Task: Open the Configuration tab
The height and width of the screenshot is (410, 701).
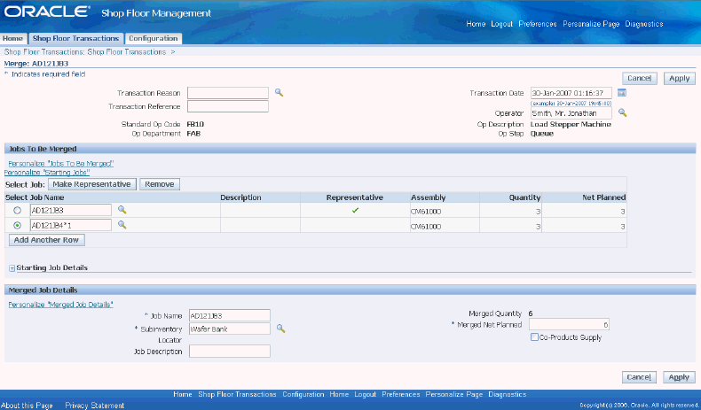Action: point(154,38)
